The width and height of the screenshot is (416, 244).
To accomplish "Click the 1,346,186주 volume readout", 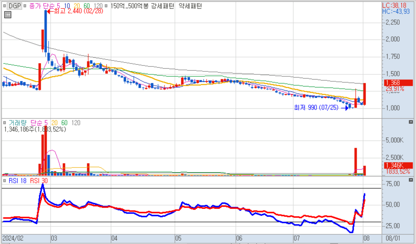I will pos(35,129).
